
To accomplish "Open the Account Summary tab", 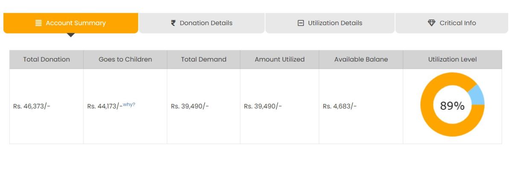I will pyautogui.click(x=71, y=23).
